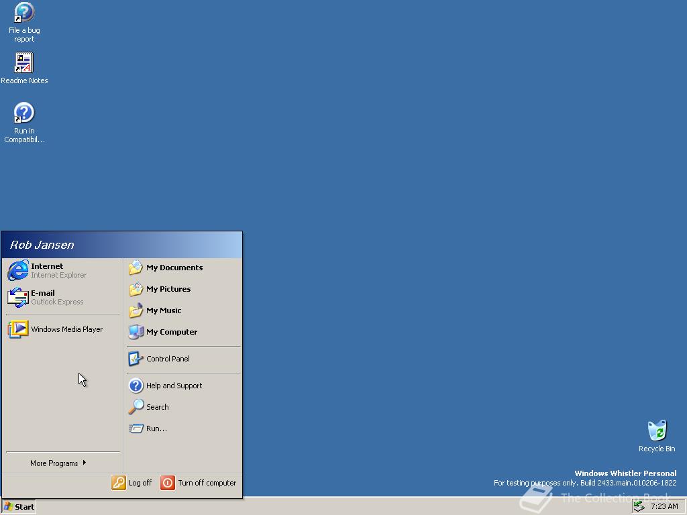Click the Windows flag on Start button
Screen dimensions: 687x515
[8, 507]
